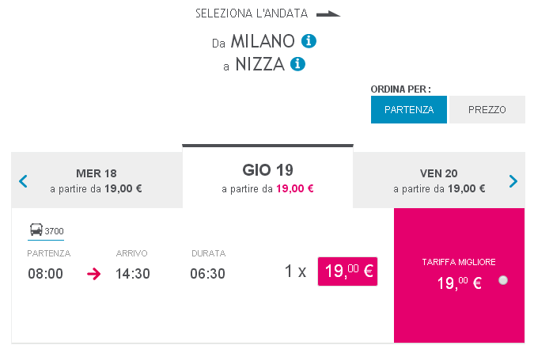Click the bus 3700 icon
Screen dimensions: 534x353
click(x=36, y=230)
